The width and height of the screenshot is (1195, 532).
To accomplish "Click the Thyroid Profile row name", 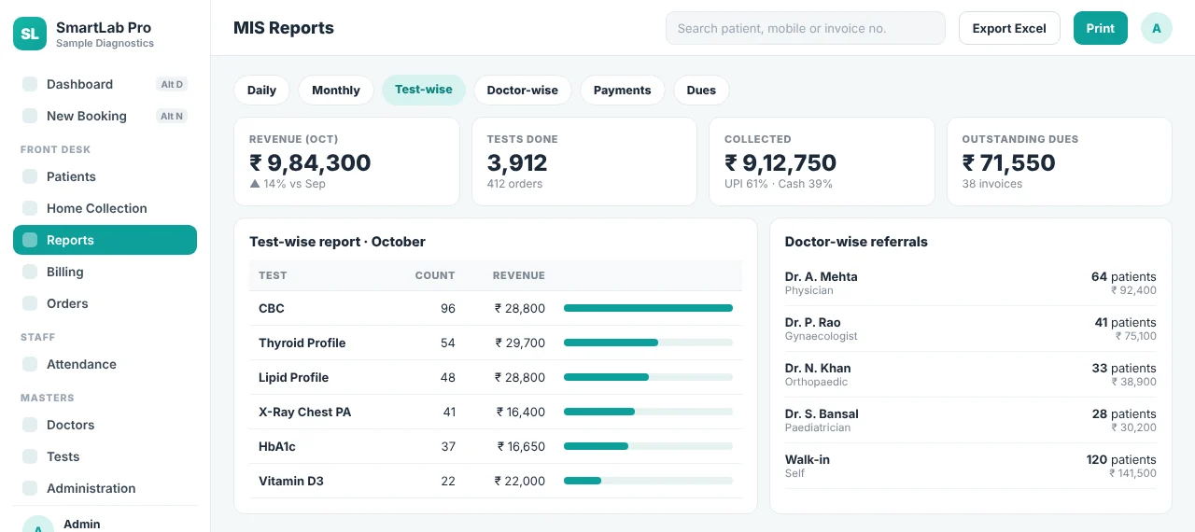I will click(302, 343).
